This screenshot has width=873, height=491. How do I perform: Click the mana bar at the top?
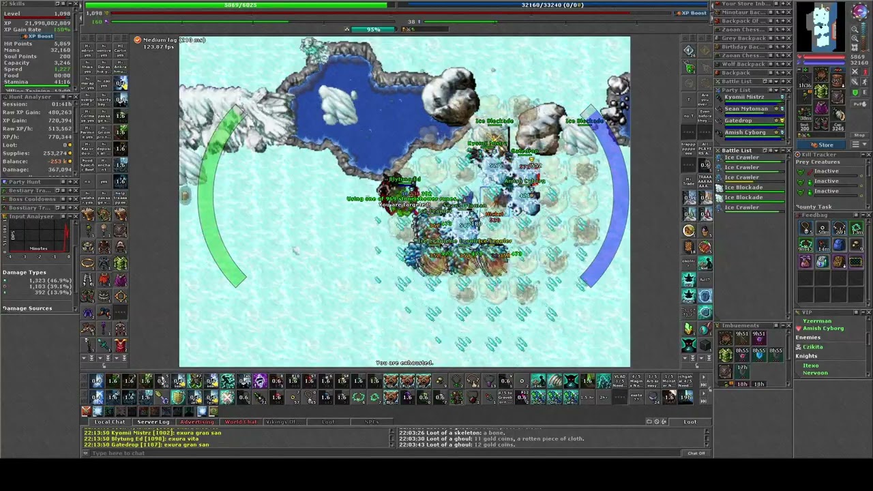coord(552,5)
